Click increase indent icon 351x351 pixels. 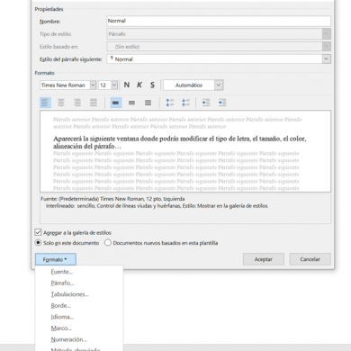[x=222, y=103]
